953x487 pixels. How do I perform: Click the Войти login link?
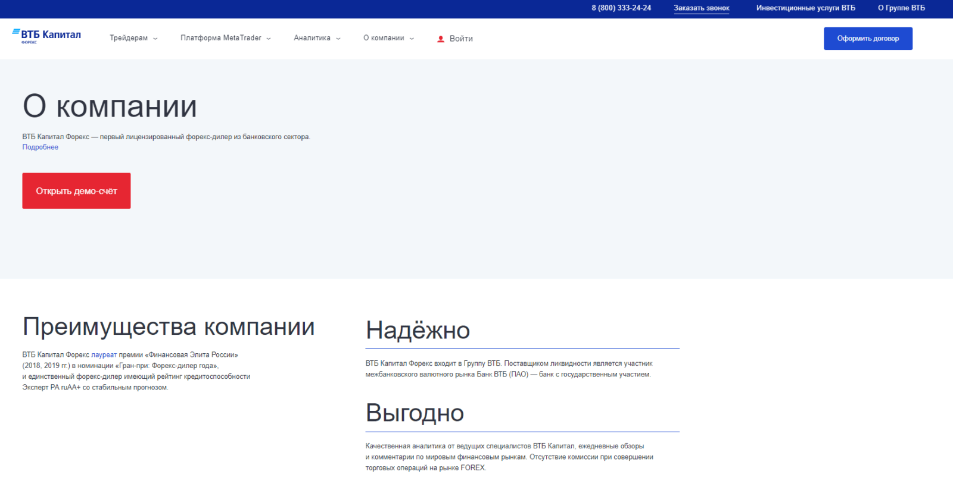(x=461, y=39)
